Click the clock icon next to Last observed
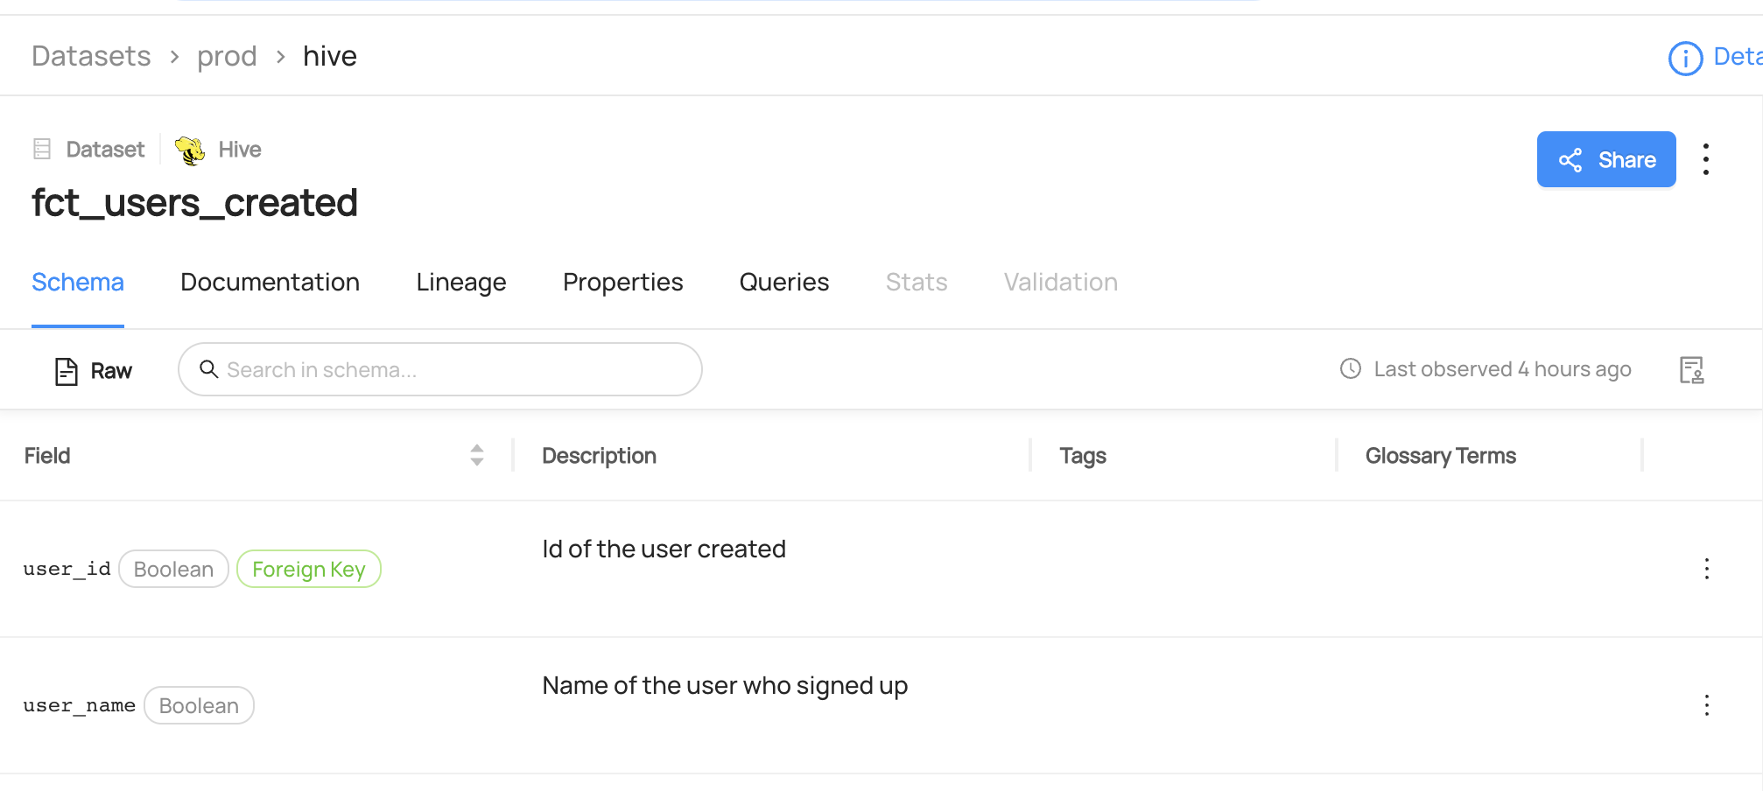The image size is (1763, 791). [1351, 369]
